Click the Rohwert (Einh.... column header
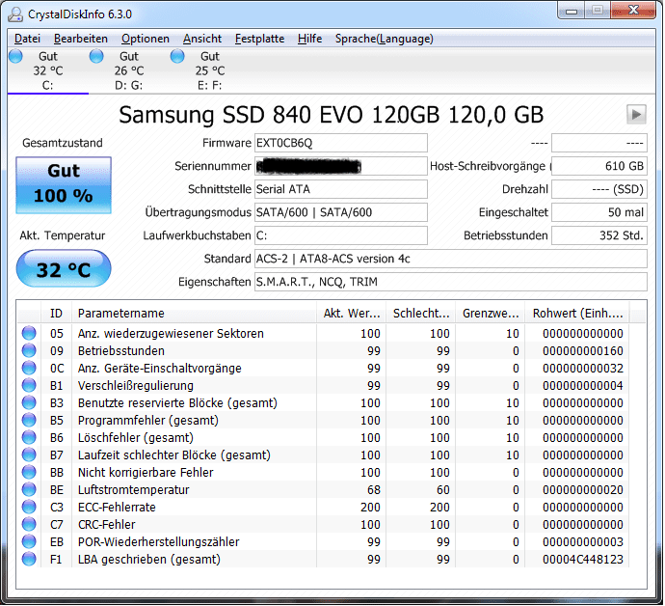The image size is (665, 606). pos(577,314)
